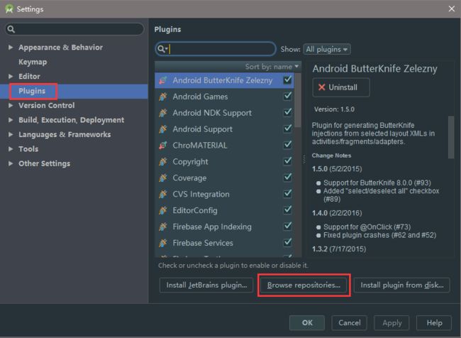Screen dimensions: 461x338
Task: Open the Show: All plugins dropdown
Action: (327, 49)
